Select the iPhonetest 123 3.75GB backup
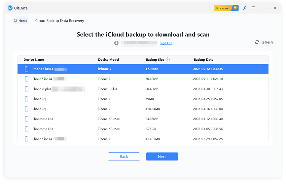 click(143, 129)
